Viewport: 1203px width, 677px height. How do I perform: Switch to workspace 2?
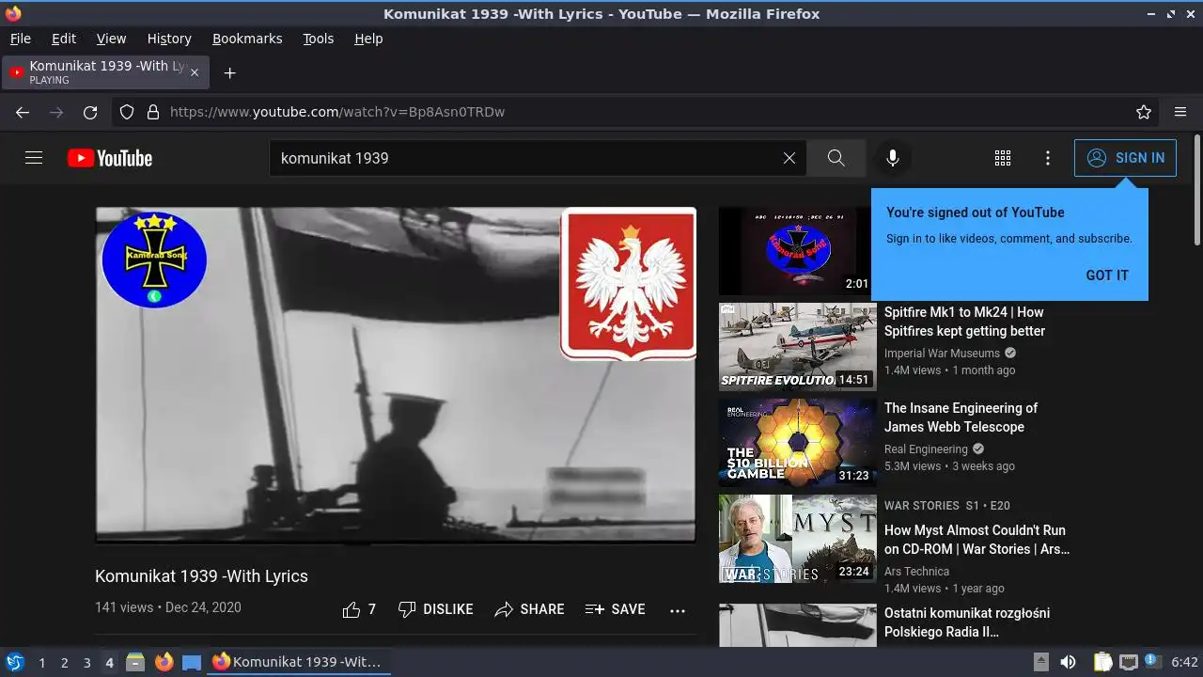pos(64,663)
